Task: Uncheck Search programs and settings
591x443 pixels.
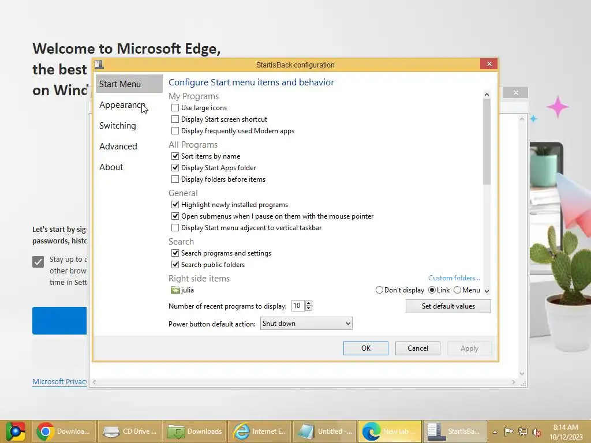Action: click(x=175, y=253)
